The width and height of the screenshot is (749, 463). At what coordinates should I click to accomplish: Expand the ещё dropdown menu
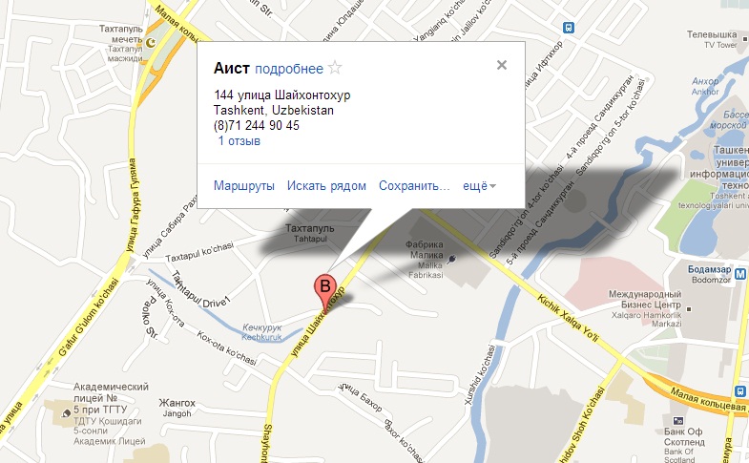479,186
